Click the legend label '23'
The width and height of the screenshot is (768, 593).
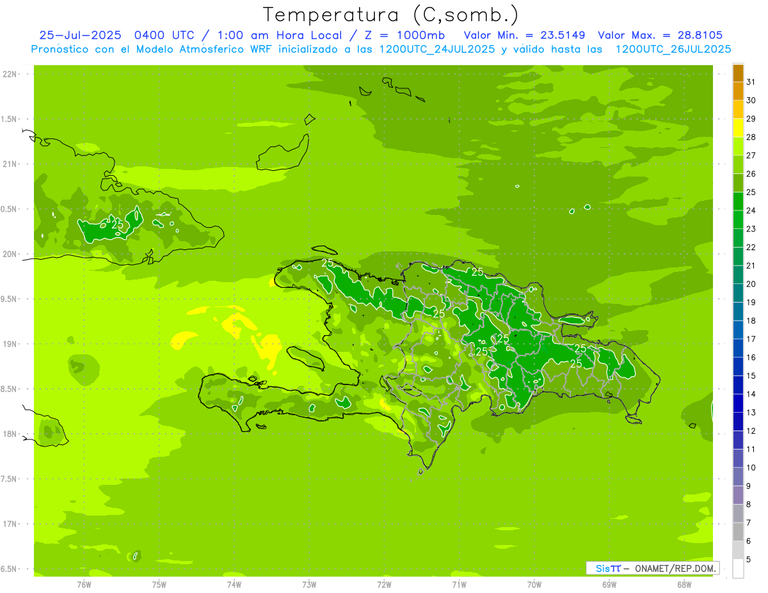coord(751,229)
